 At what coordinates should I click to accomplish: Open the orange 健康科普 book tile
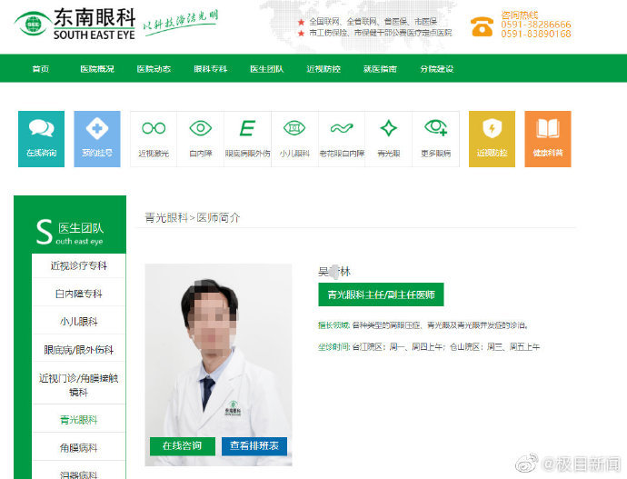click(547, 138)
